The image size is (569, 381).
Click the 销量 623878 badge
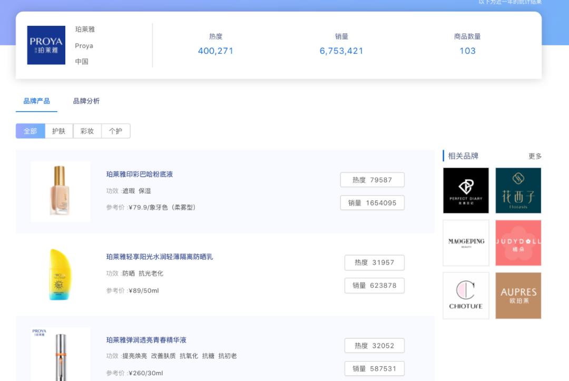pos(375,286)
